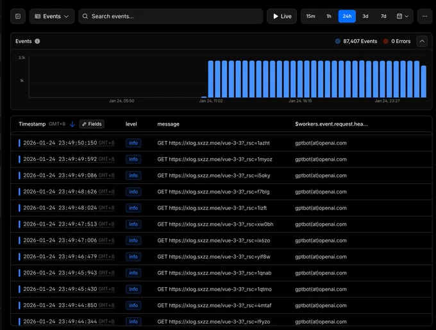Change sort order with Timestamp arrow

click(72, 124)
